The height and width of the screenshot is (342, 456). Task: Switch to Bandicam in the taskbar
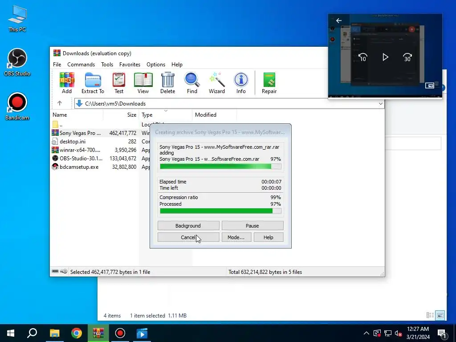point(120,333)
